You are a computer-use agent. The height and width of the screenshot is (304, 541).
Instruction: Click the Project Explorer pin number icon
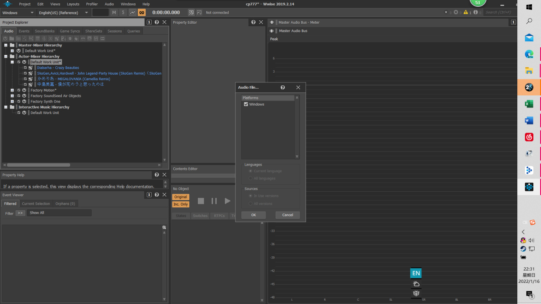coord(149,22)
